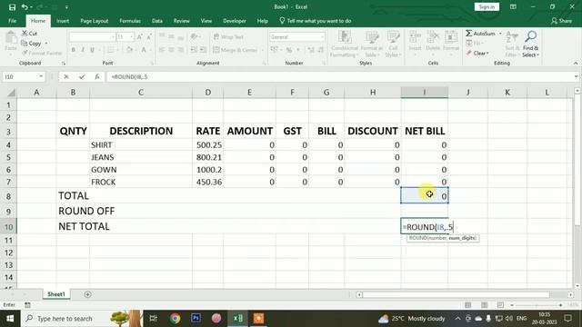Click the Share button

(x=561, y=21)
